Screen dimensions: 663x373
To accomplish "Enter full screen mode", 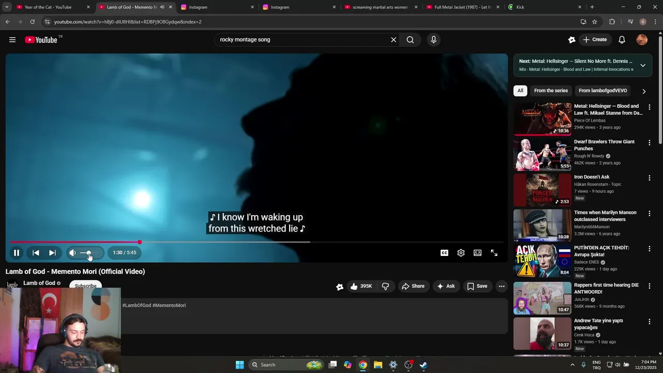I will [494, 253].
